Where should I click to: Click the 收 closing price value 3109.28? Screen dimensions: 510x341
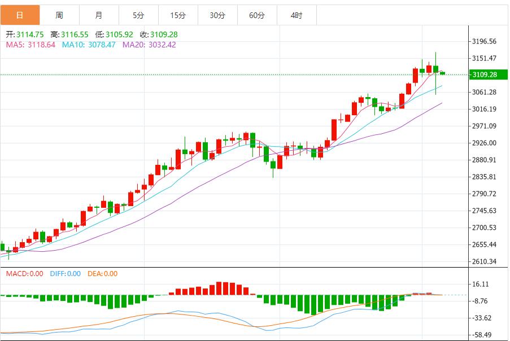point(164,34)
